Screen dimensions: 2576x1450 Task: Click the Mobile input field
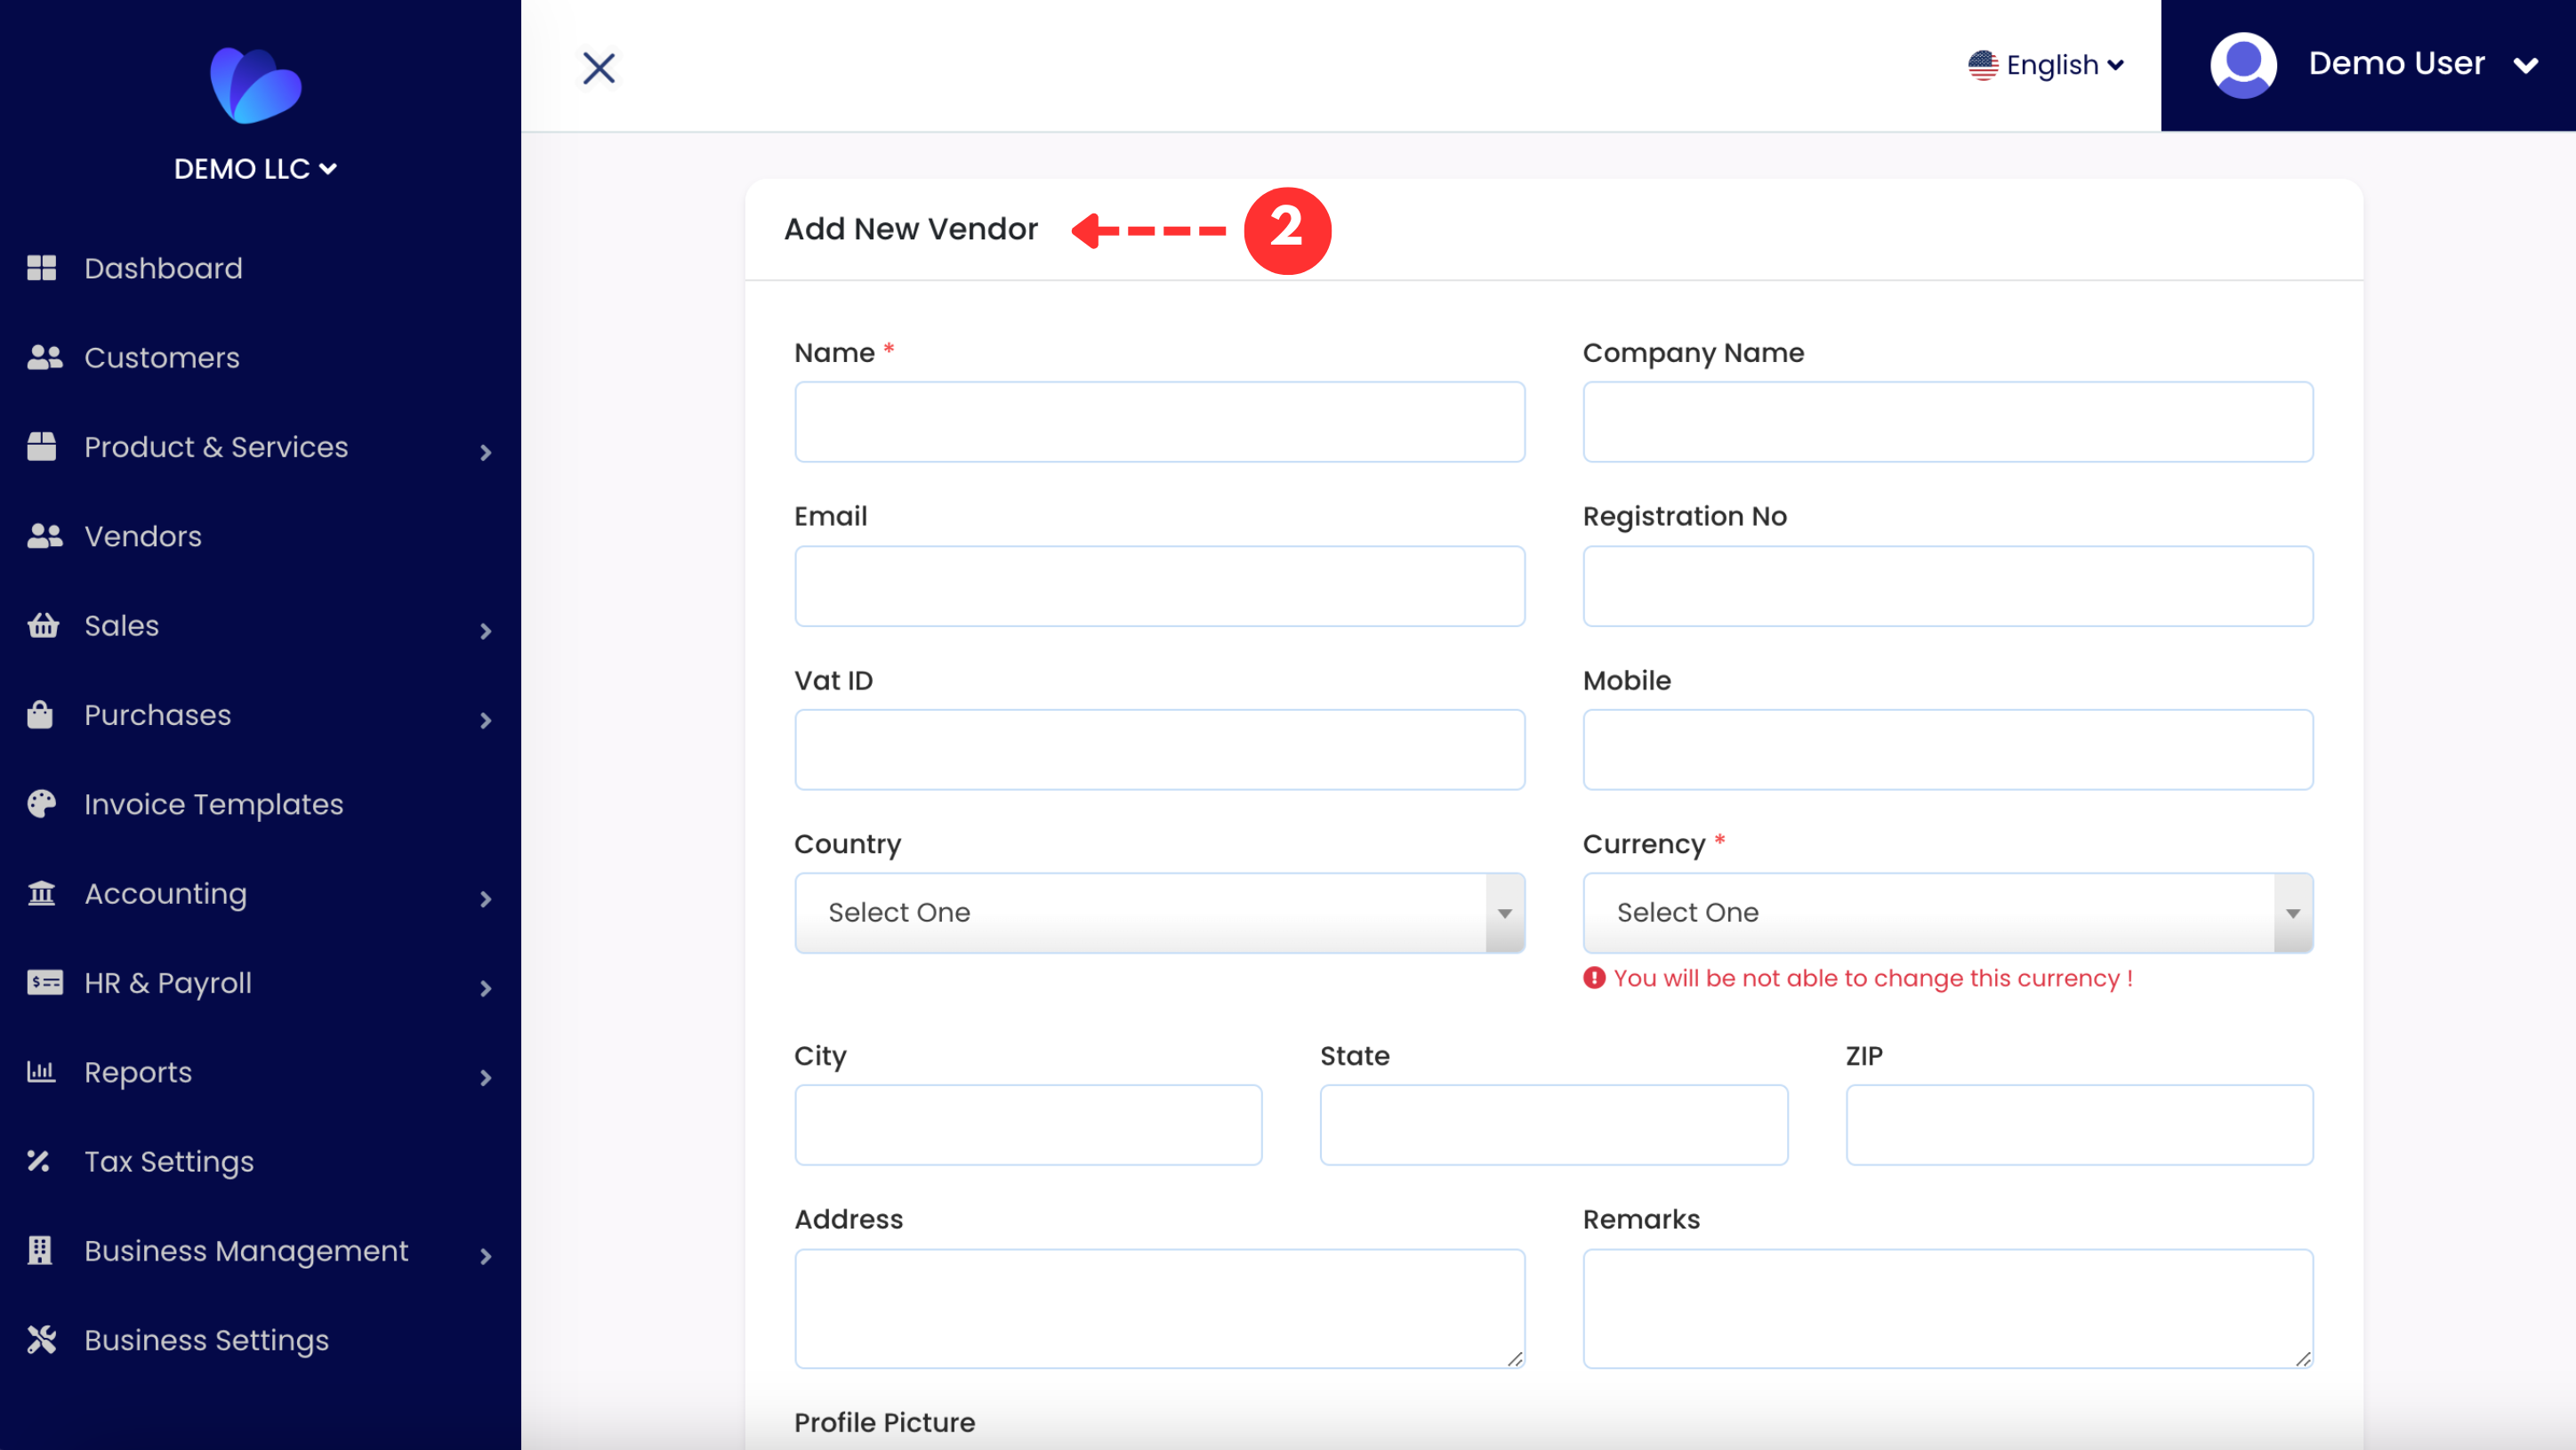(1948, 749)
